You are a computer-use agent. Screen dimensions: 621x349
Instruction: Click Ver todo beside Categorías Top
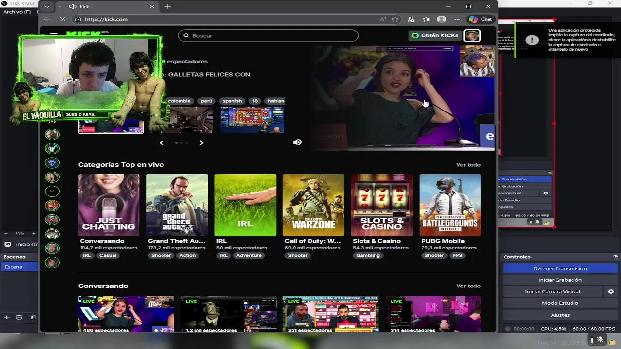coord(468,165)
